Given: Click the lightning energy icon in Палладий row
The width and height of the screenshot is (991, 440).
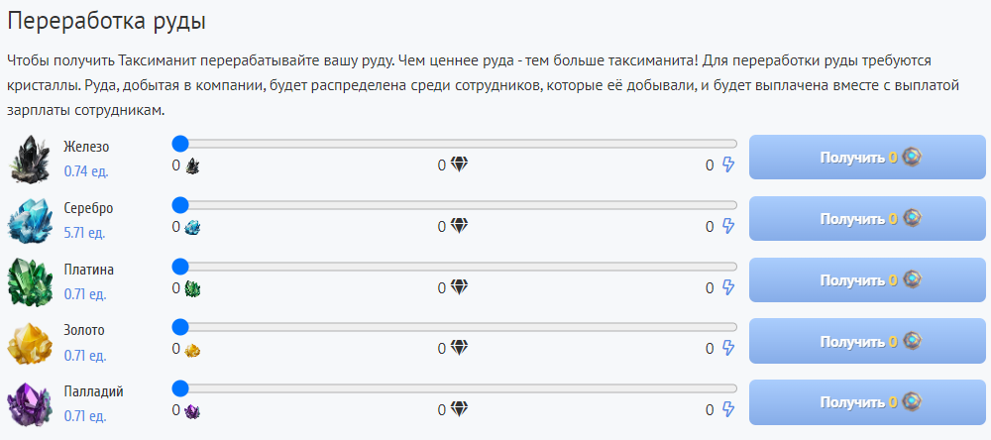Looking at the screenshot, I should pos(728,410).
